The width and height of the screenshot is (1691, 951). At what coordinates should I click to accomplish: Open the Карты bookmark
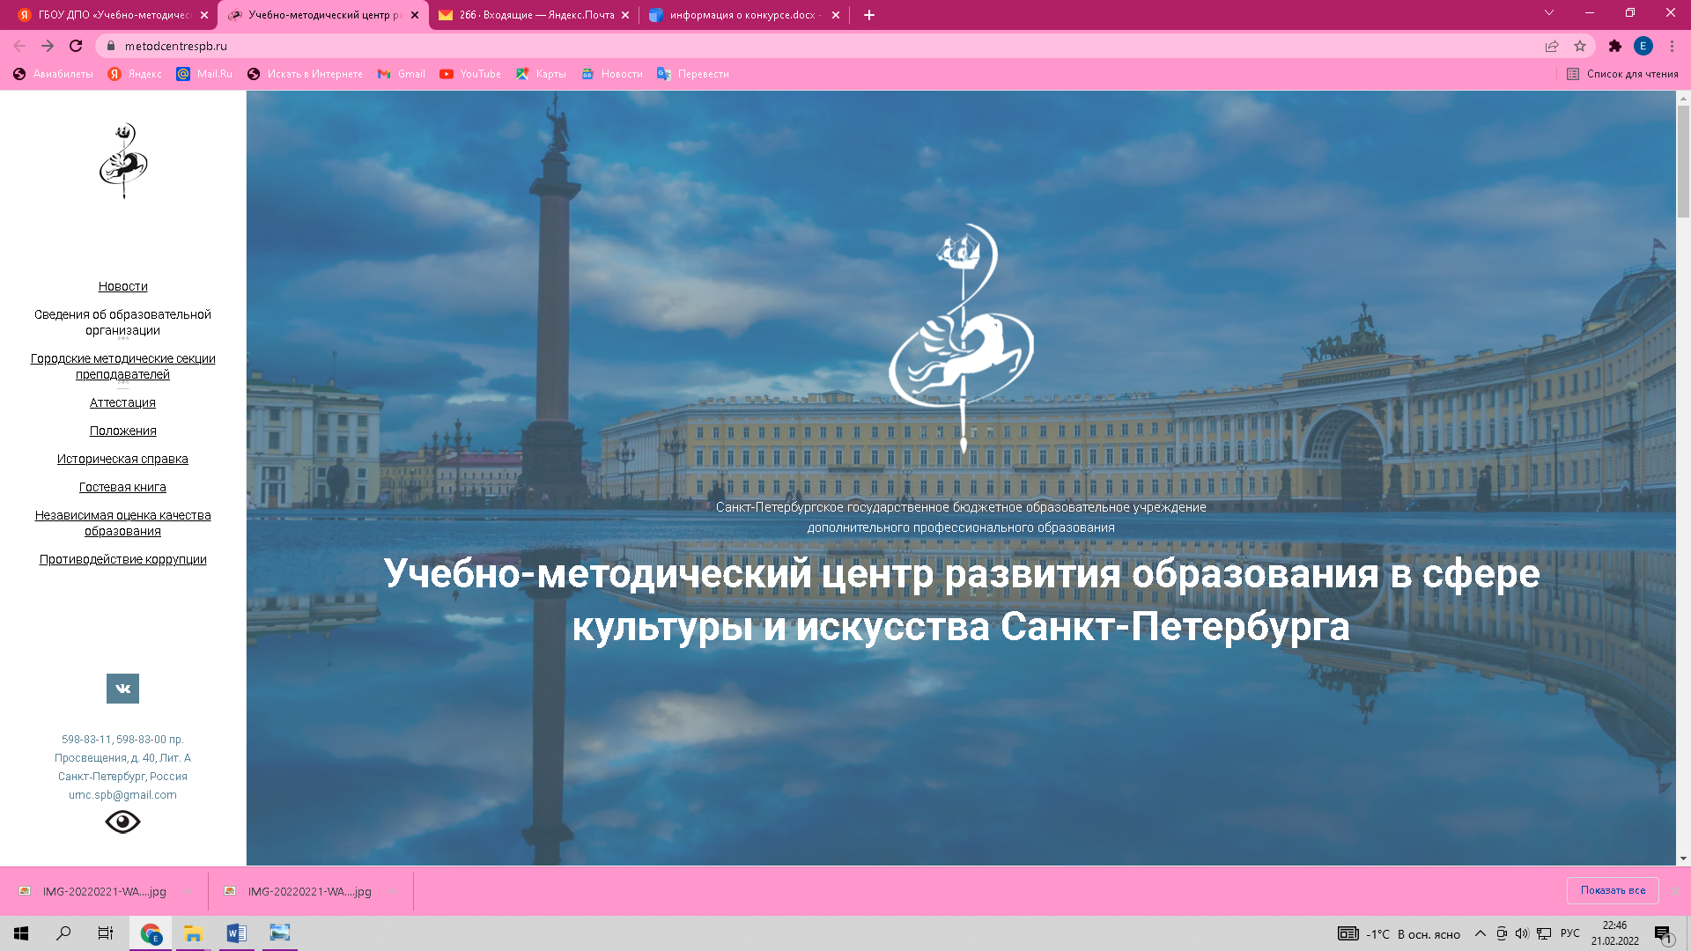click(x=541, y=74)
